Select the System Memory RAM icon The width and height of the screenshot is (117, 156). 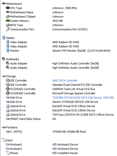click(x=8, y=21)
